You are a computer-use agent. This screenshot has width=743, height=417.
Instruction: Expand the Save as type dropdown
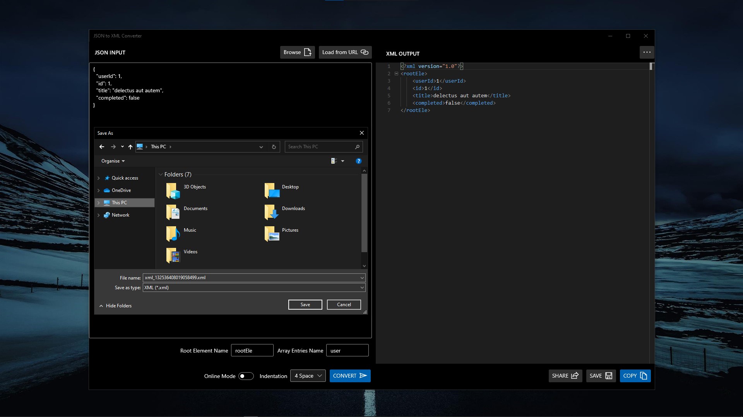[x=362, y=288]
